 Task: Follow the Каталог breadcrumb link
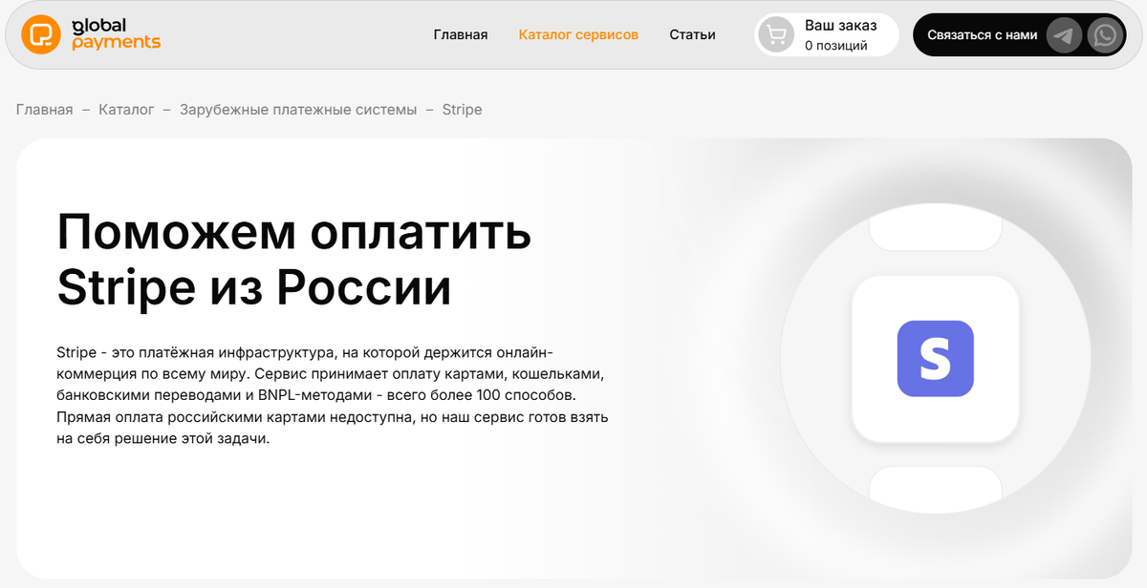click(x=126, y=110)
